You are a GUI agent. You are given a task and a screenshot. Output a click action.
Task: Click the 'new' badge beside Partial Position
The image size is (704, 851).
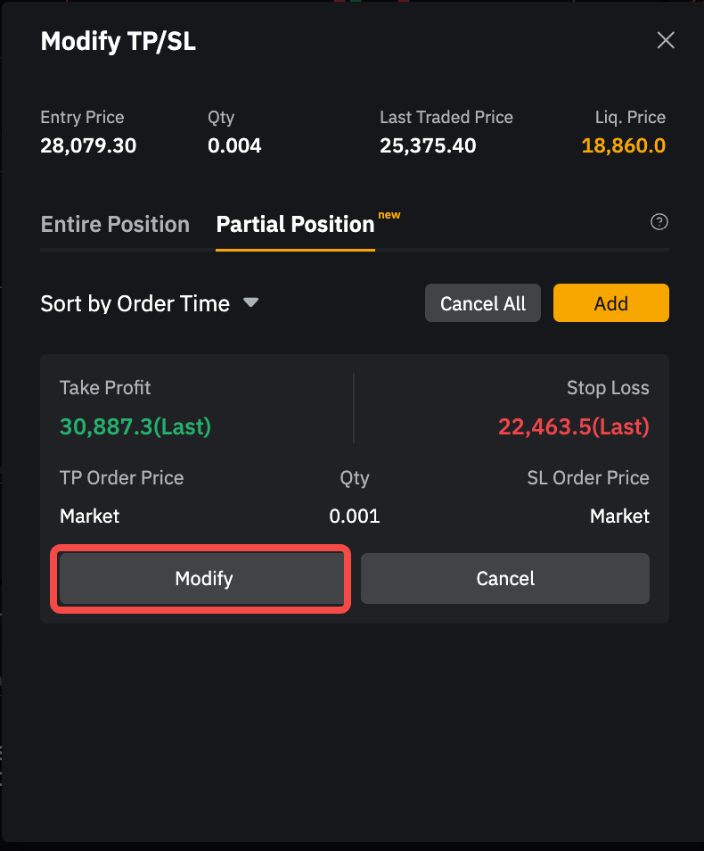click(x=389, y=215)
